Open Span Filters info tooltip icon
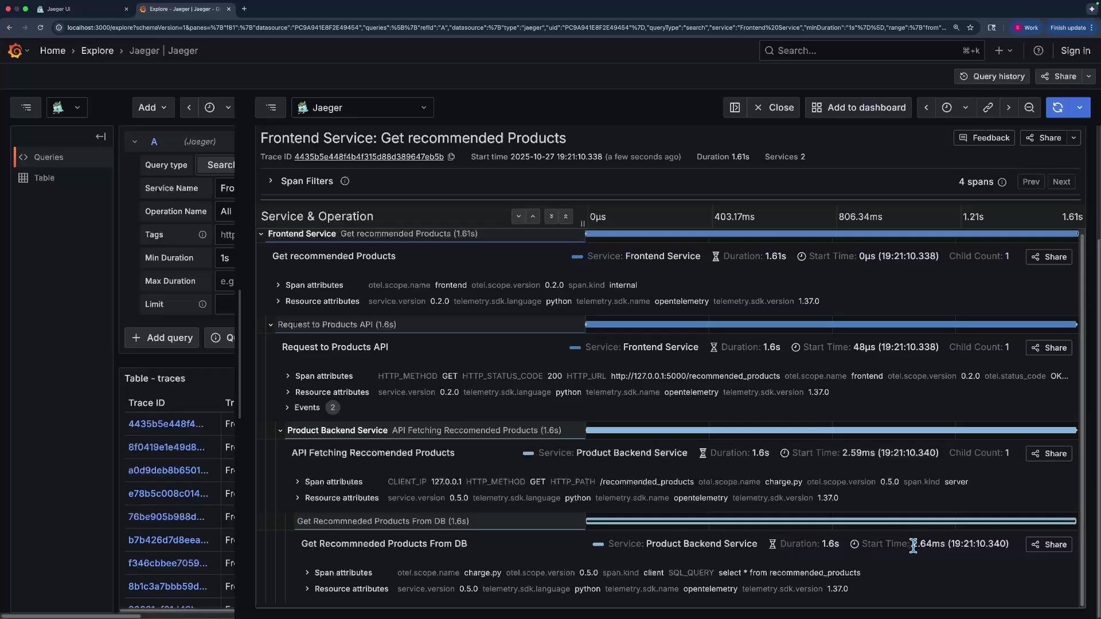The width and height of the screenshot is (1101, 619). [x=345, y=181]
